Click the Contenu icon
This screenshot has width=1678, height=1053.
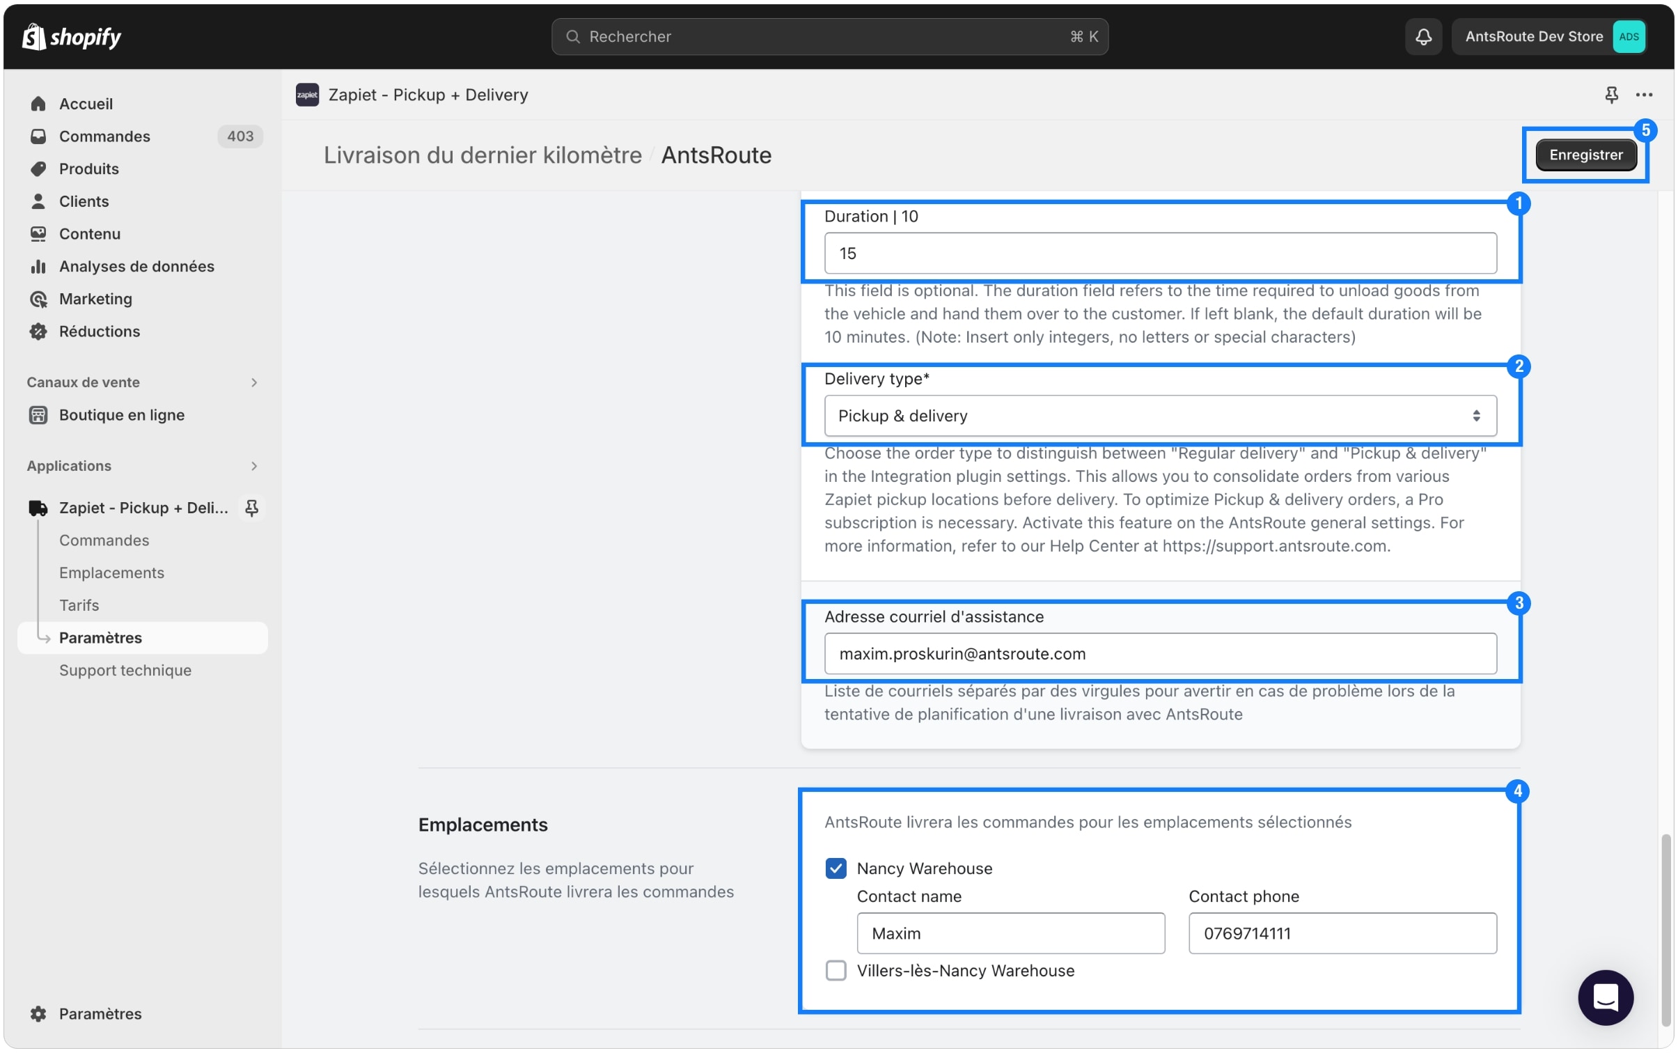point(38,234)
